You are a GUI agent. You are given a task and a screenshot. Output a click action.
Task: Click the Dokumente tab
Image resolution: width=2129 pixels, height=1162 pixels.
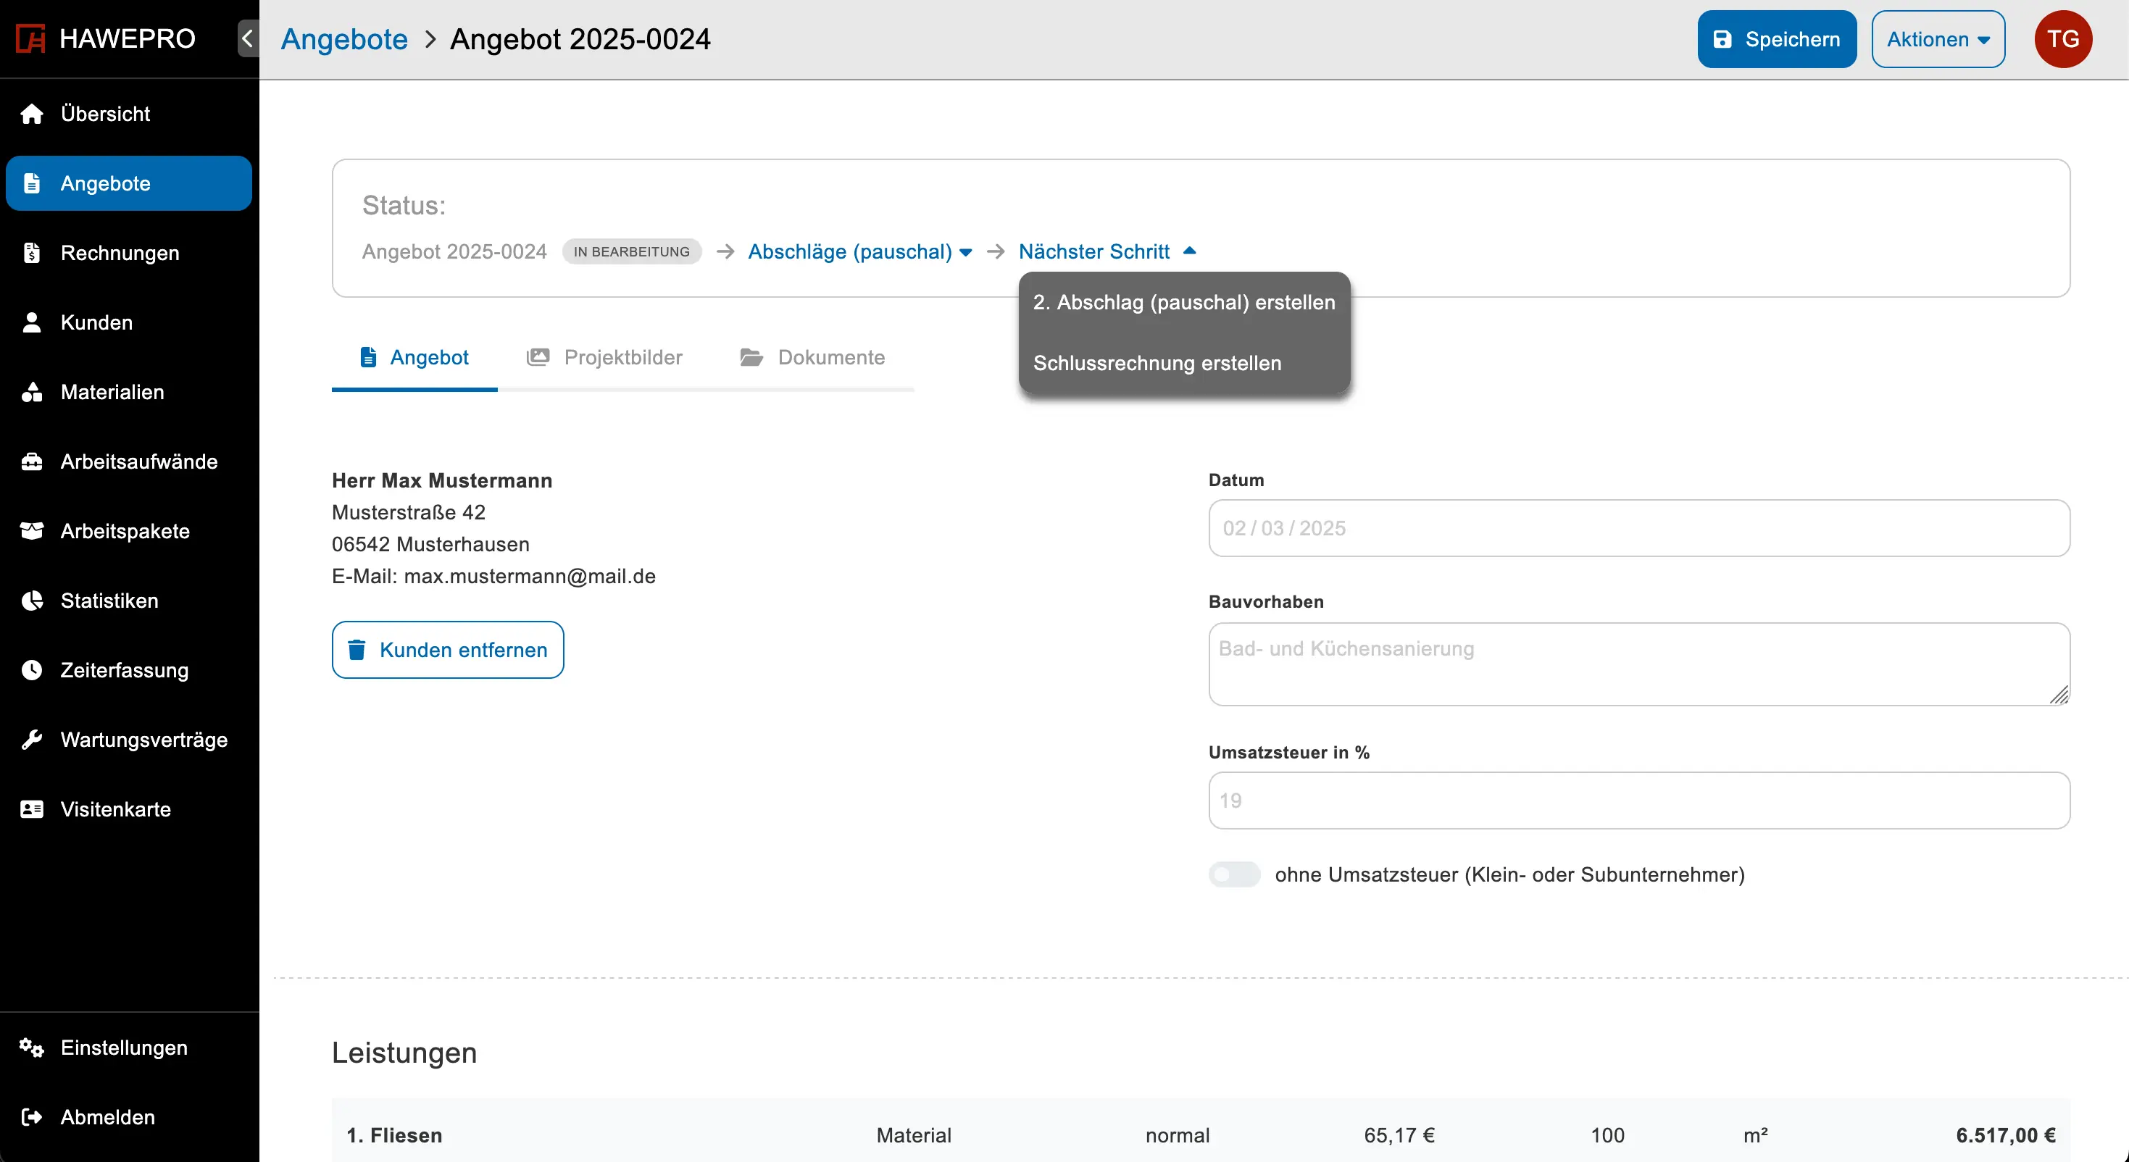point(830,356)
